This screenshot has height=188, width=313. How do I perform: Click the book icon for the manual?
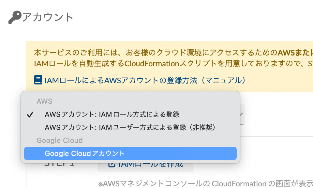(38, 80)
